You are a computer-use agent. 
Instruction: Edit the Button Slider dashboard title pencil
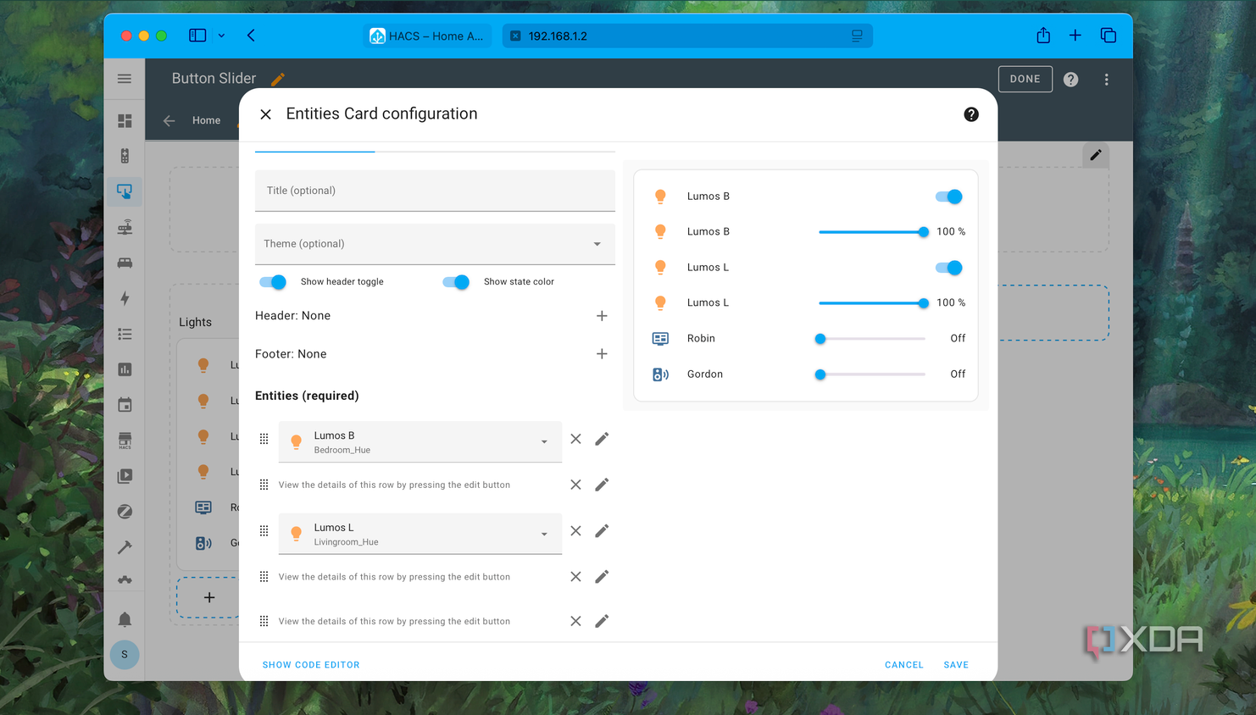[x=278, y=79]
